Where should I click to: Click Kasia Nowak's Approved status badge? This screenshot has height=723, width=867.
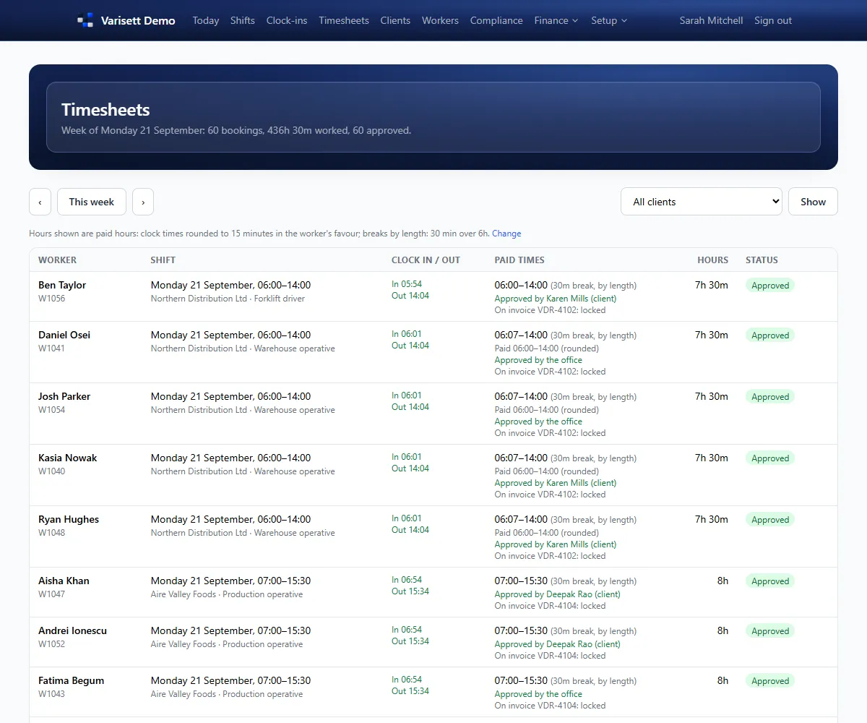coord(770,458)
